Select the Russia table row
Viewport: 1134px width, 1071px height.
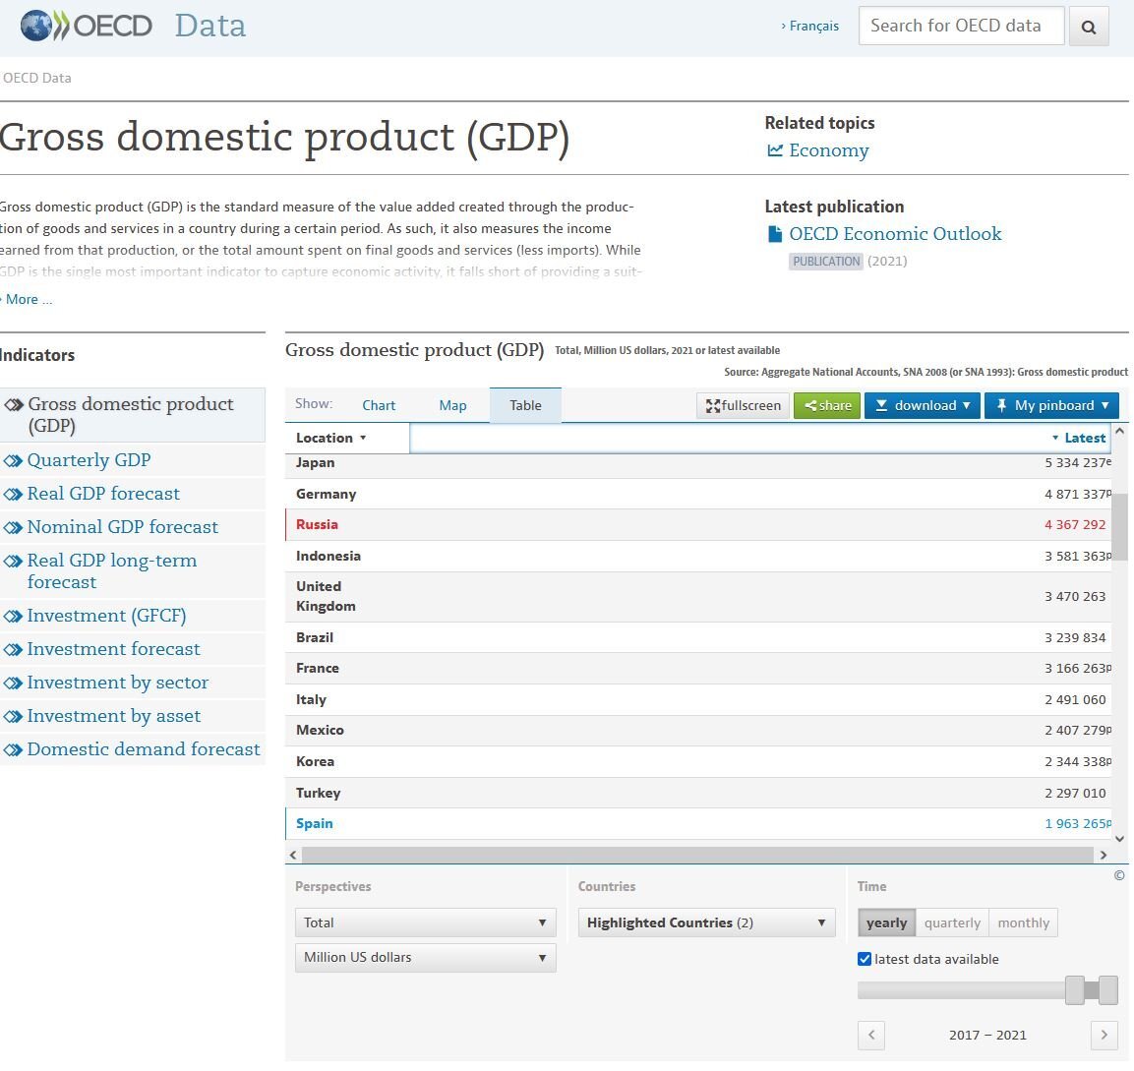(x=698, y=525)
